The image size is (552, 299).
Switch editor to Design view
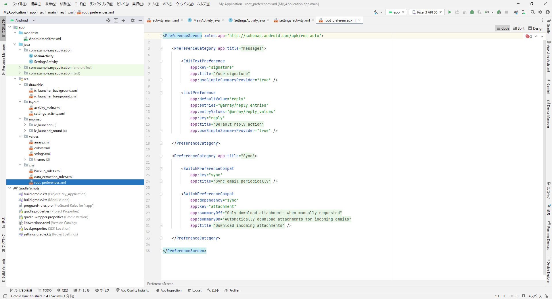pyautogui.click(x=536, y=28)
